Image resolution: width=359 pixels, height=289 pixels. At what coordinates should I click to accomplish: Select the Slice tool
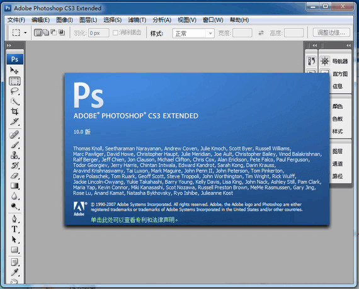[14, 122]
